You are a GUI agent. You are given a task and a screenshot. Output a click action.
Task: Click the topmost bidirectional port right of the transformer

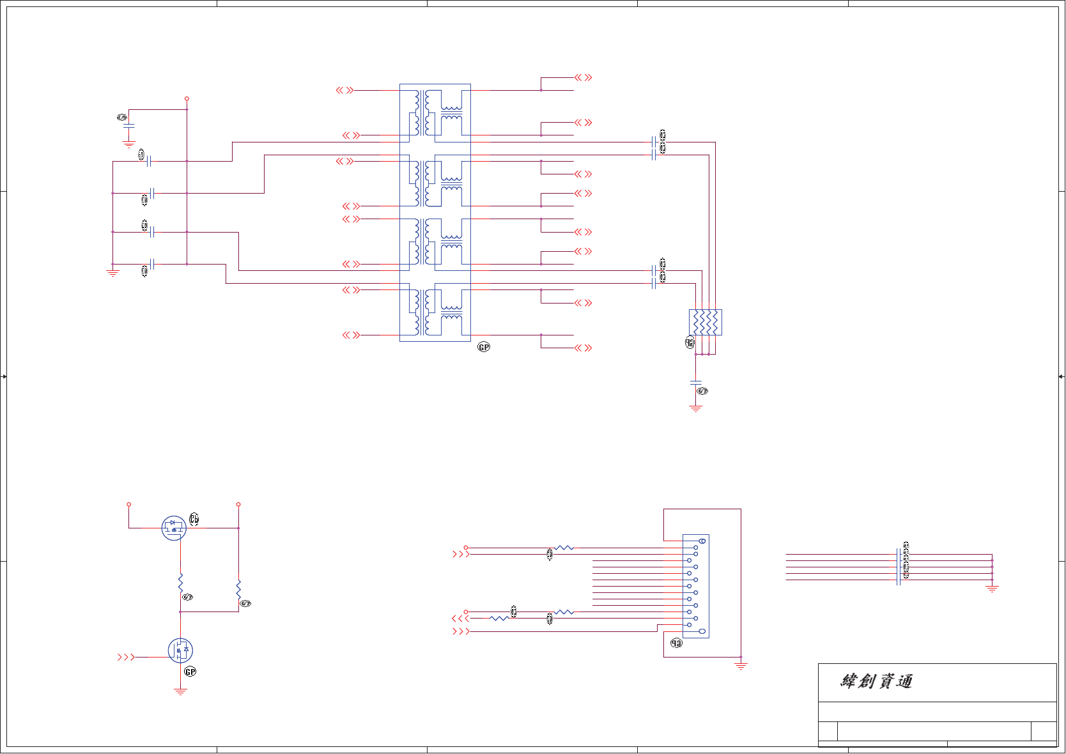tap(583, 77)
